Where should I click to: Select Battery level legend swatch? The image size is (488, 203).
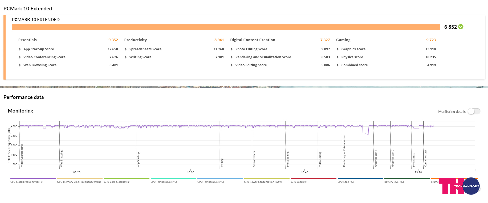click(407, 179)
